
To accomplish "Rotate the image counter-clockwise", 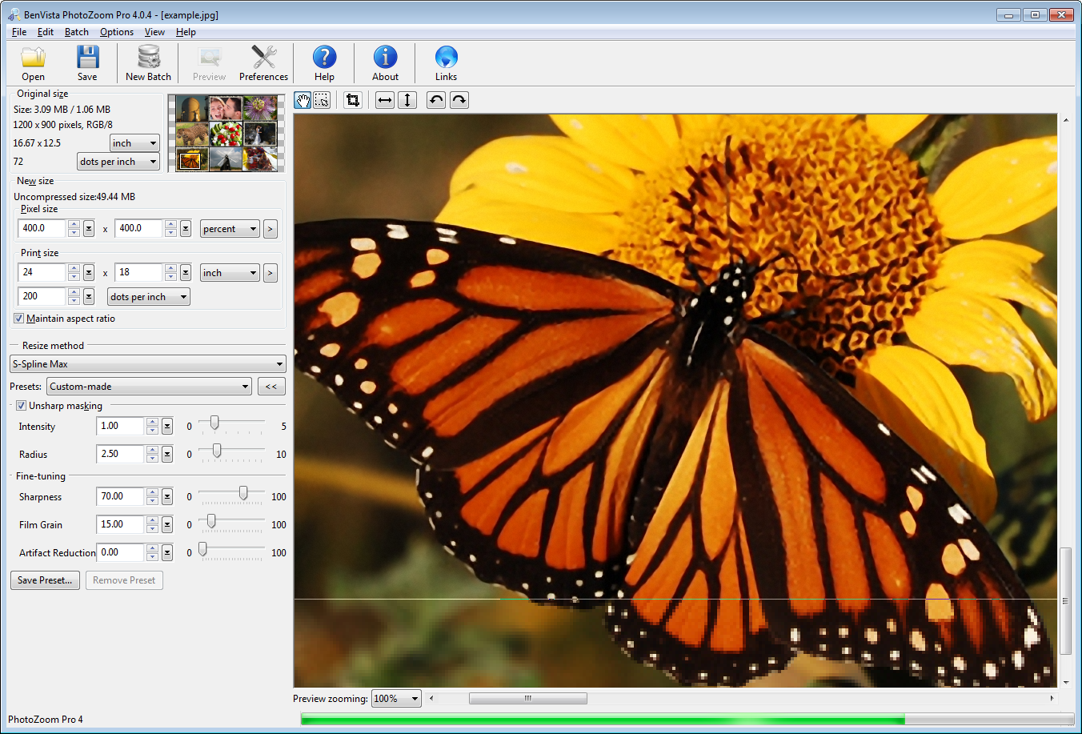I will [x=435, y=100].
